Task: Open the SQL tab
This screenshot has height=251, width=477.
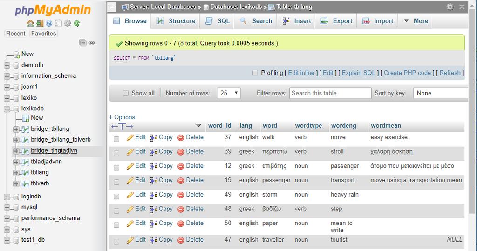Action: point(217,21)
